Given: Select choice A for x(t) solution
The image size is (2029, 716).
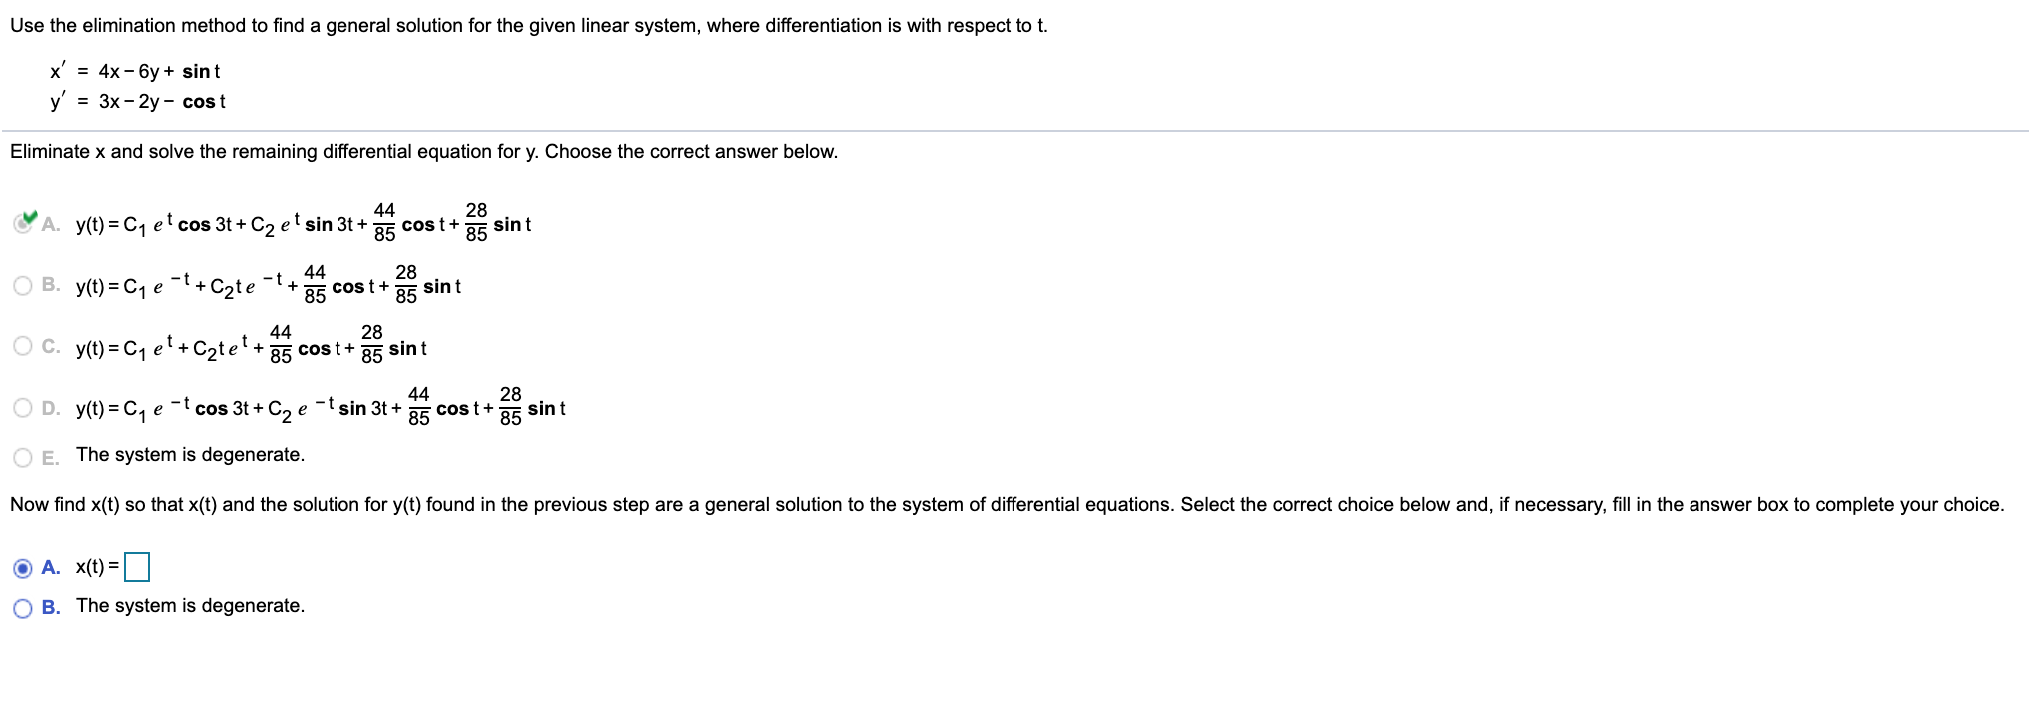Looking at the screenshot, I should click(x=22, y=568).
